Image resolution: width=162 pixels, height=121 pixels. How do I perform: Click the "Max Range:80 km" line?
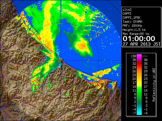click(x=136, y=34)
